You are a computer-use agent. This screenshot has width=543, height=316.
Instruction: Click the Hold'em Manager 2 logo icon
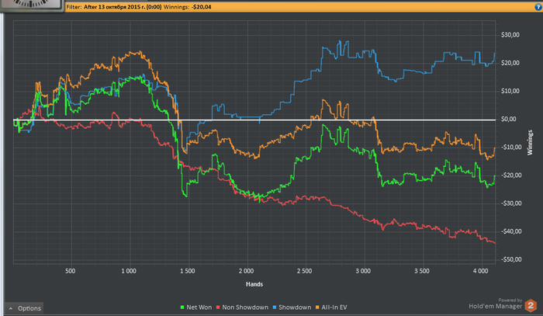pyautogui.click(x=531, y=305)
